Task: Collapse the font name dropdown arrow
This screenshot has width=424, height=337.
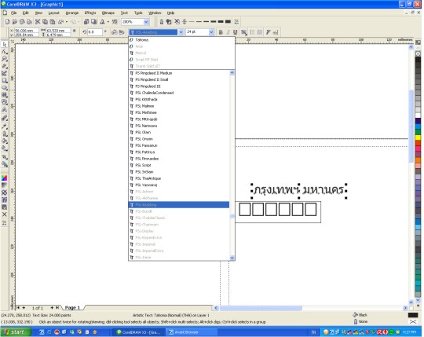Action: coord(181,32)
